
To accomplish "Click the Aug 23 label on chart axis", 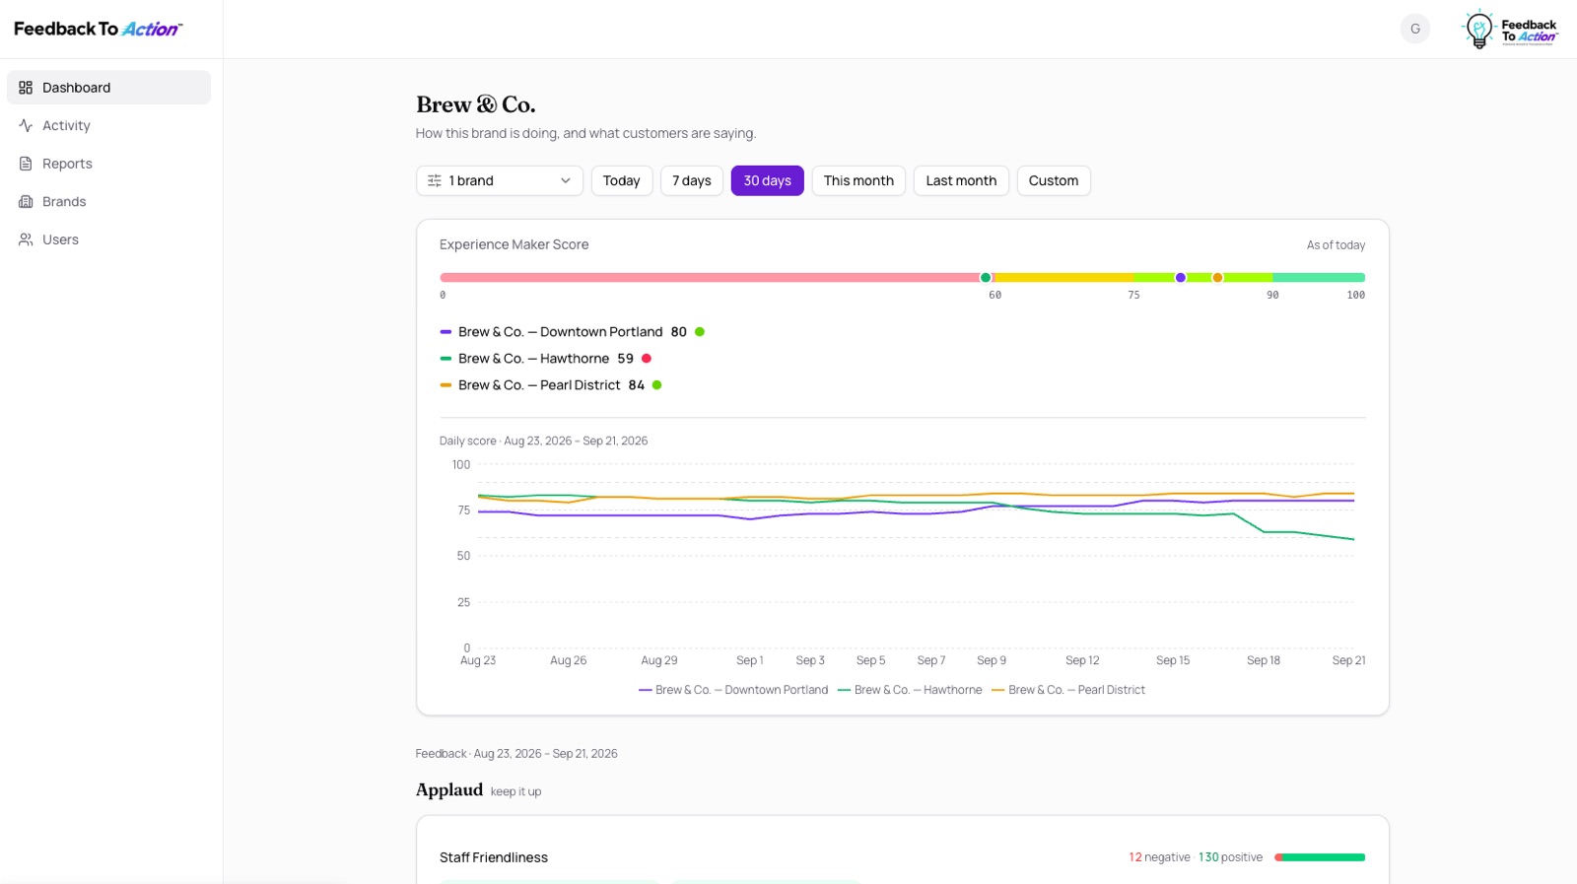I will [x=478, y=660].
